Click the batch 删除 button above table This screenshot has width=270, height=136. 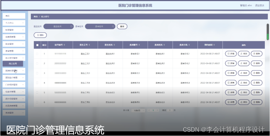click(x=40, y=35)
